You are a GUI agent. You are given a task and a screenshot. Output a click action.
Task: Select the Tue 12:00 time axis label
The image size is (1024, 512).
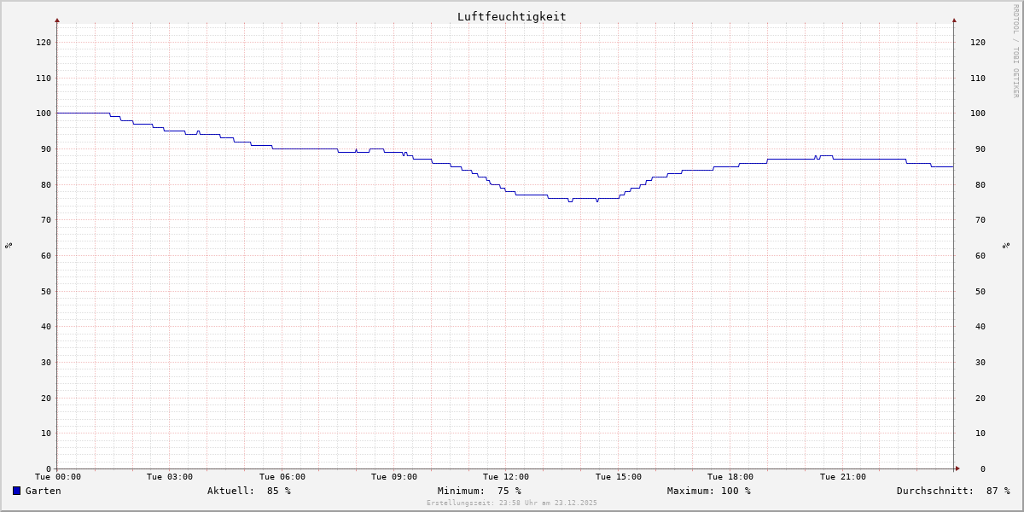(x=505, y=477)
